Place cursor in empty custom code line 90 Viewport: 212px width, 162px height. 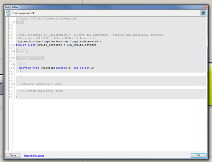click(111, 87)
